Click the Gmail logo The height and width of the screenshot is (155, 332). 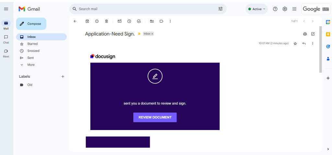click(x=29, y=9)
